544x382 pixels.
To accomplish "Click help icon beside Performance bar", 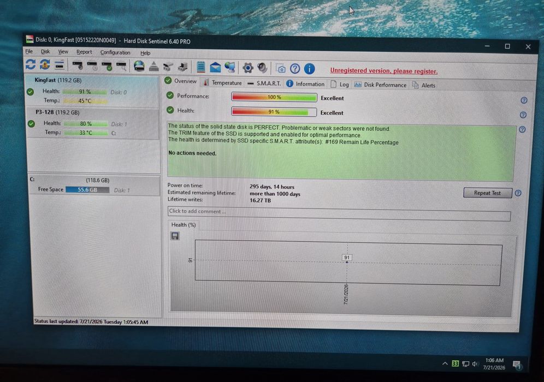I will (524, 100).
